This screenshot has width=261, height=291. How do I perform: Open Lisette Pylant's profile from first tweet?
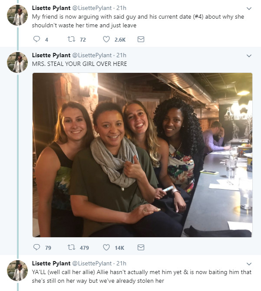50,8
